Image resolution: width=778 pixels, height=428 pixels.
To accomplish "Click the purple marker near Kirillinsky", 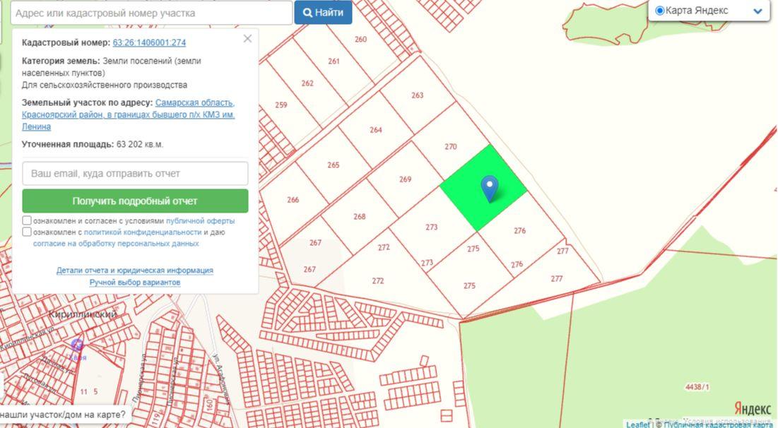I will pos(76,345).
